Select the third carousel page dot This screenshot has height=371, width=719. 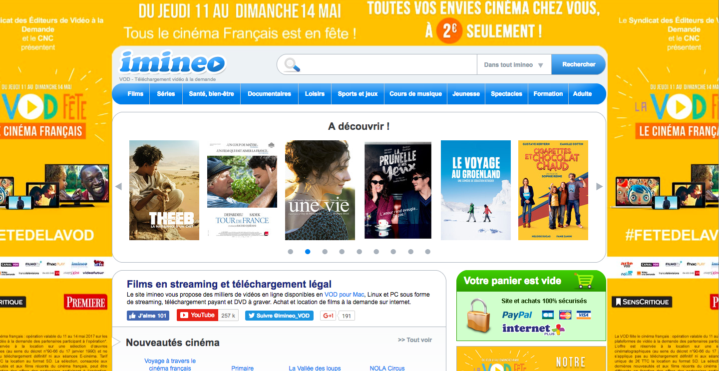(x=325, y=252)
